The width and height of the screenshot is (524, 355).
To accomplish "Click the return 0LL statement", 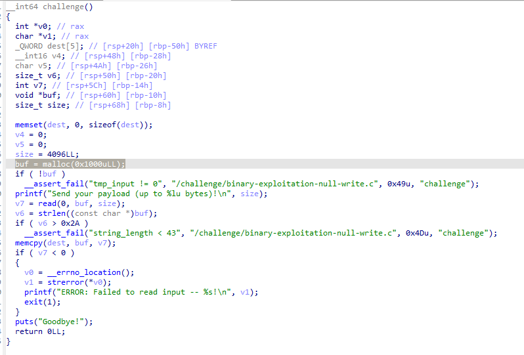I will pyautogui.click(x=39, y=331).
